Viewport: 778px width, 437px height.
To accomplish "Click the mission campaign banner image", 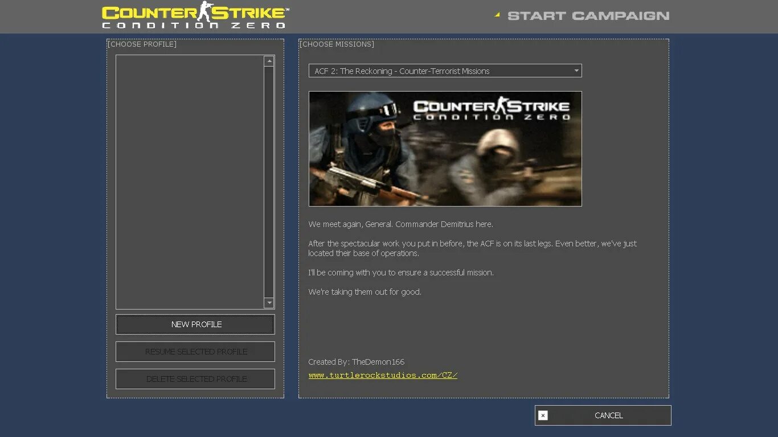I will 445,149.
